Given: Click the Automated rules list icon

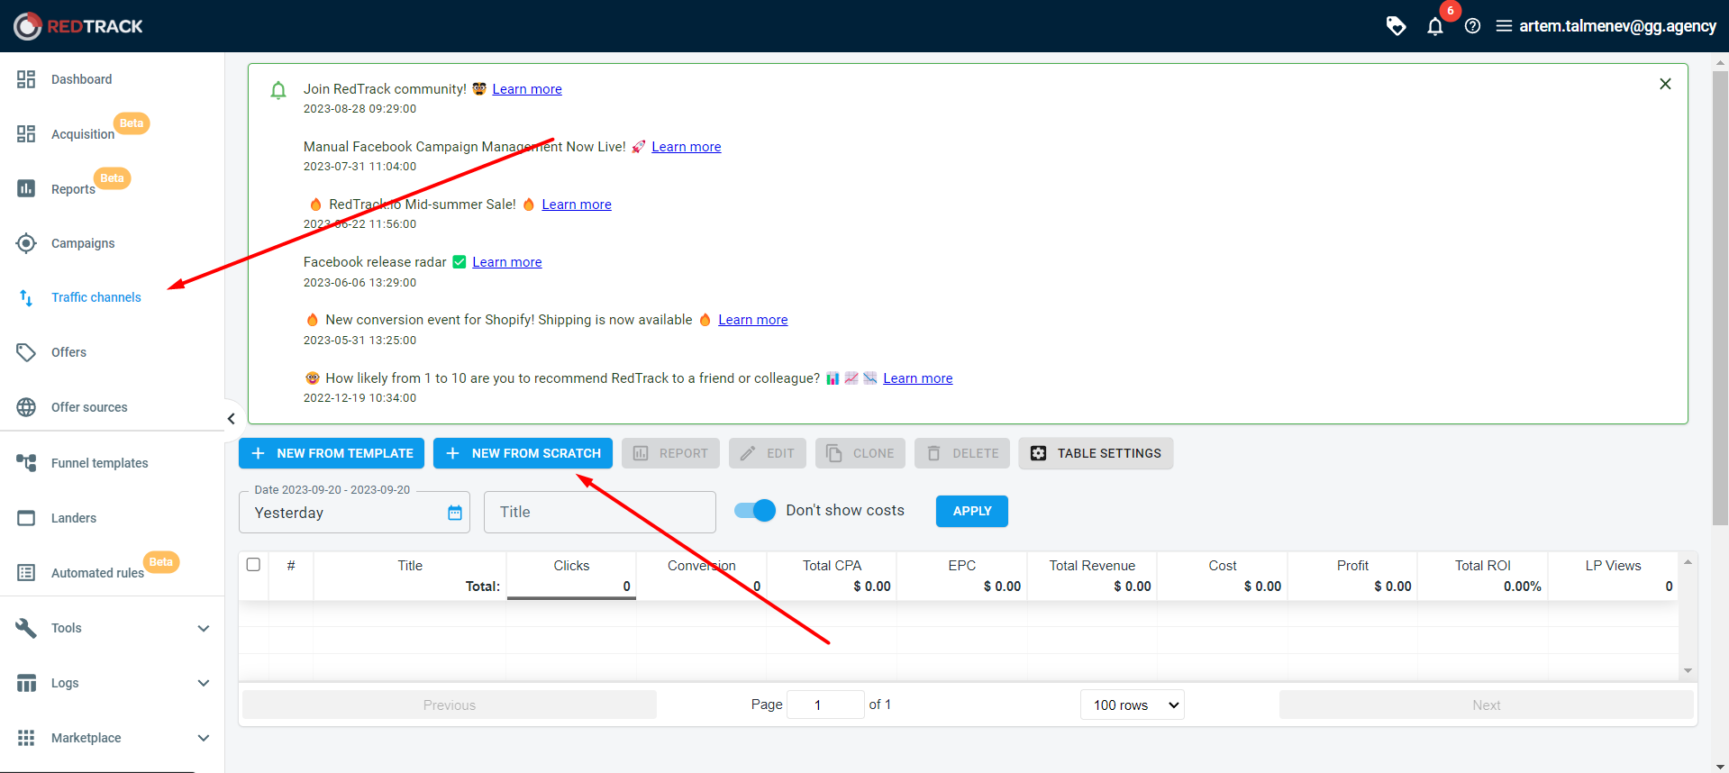Looking at the screenshot, I should point(26,573).
